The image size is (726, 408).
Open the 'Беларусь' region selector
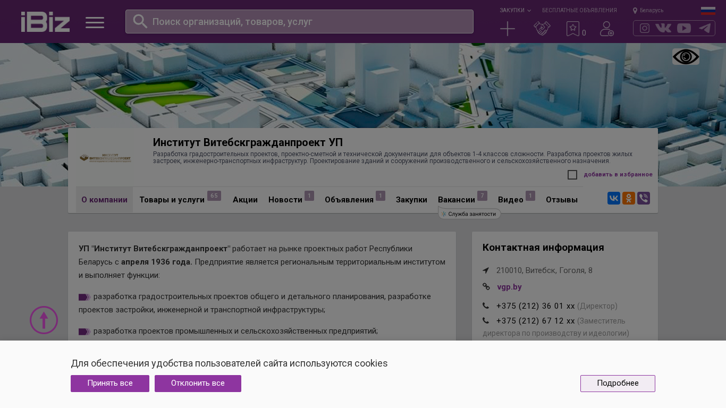click(x=648, y=10)
